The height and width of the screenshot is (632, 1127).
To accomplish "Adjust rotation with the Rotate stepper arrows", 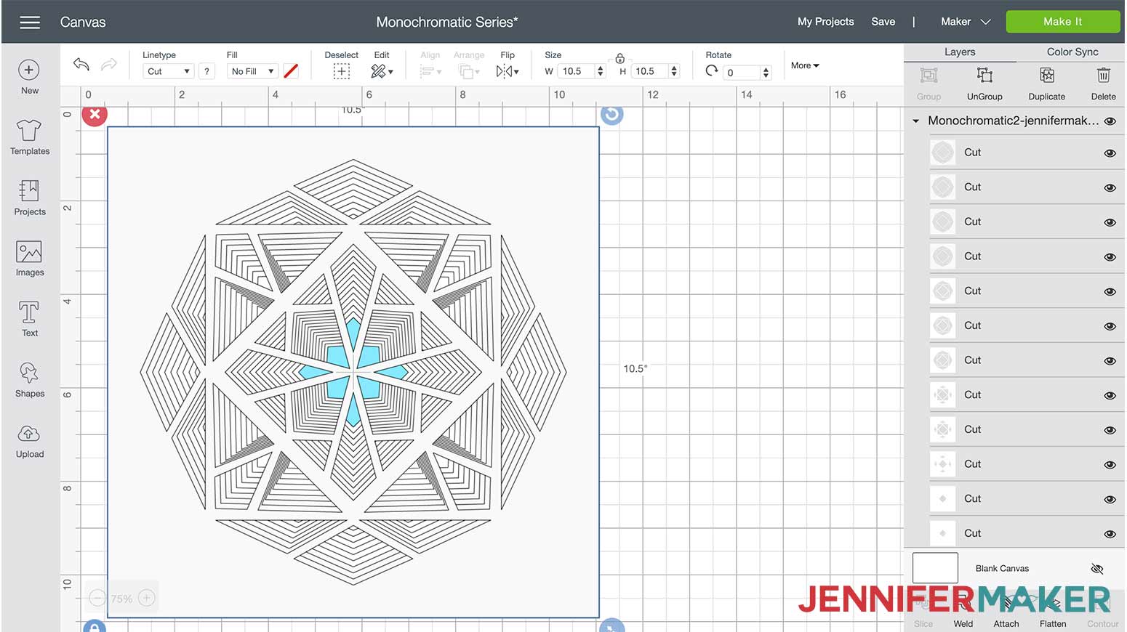I will click(766, 72).
